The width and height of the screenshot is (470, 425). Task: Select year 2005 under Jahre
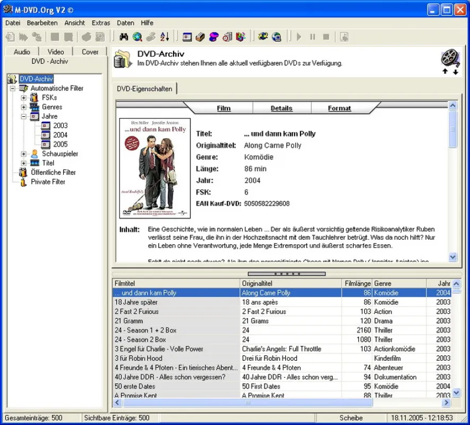pyautogui.click(x=60, y=144)
